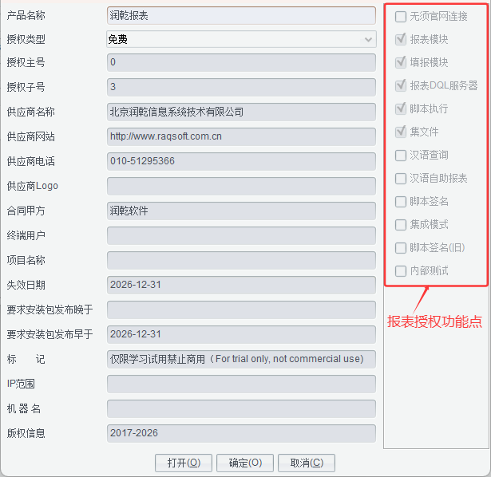Open the 授权类型 dropdown
The width and height of the screenshot is (491, 477).
240,38
